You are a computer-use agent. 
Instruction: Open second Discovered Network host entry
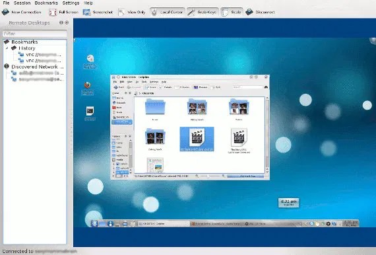(38, 79)
